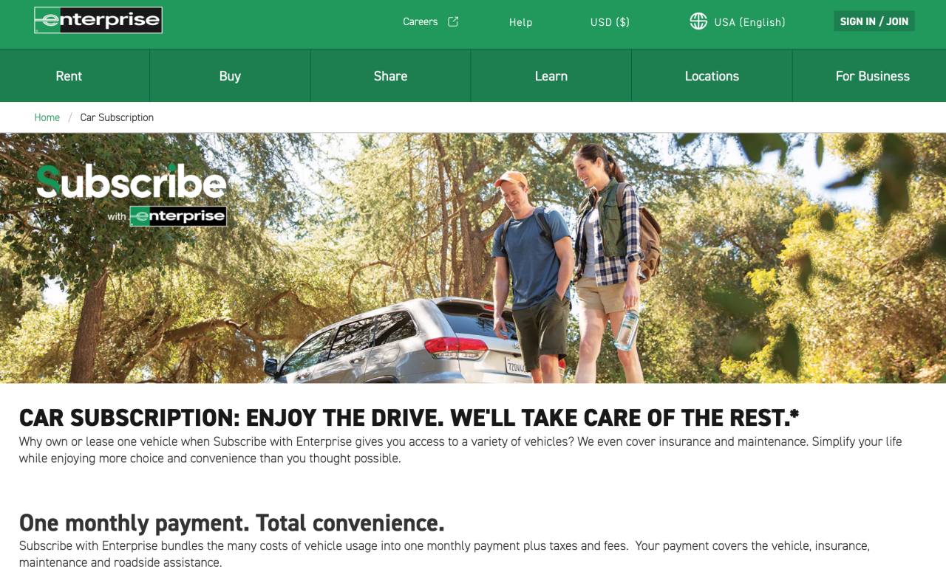Click the small Enterprise badge under Subscribe

pos(177,216)
